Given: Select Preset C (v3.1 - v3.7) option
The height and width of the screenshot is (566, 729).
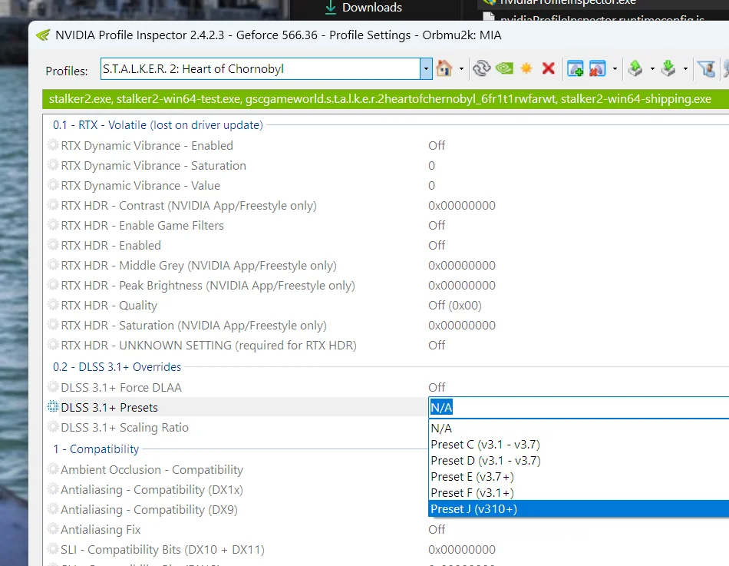Looking at the screenshot, I should (x=579, y=445).
